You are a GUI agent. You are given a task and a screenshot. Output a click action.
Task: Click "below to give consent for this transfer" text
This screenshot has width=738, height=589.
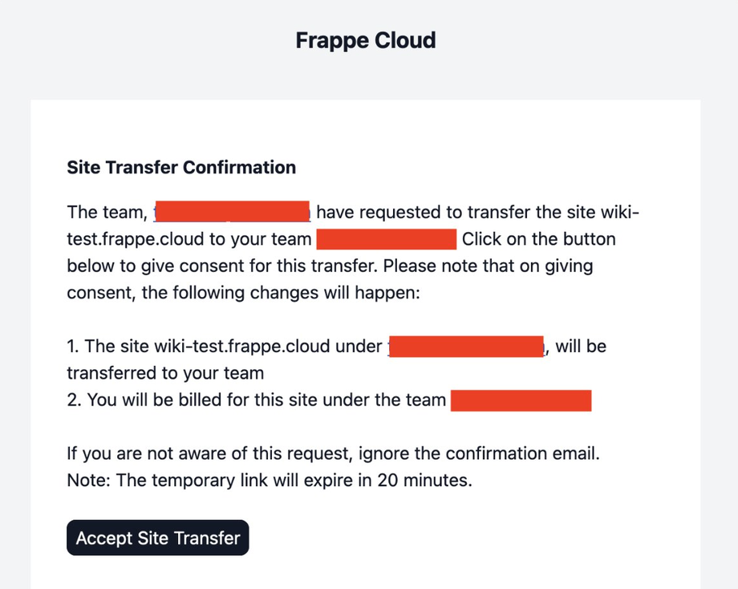[222, 266]
